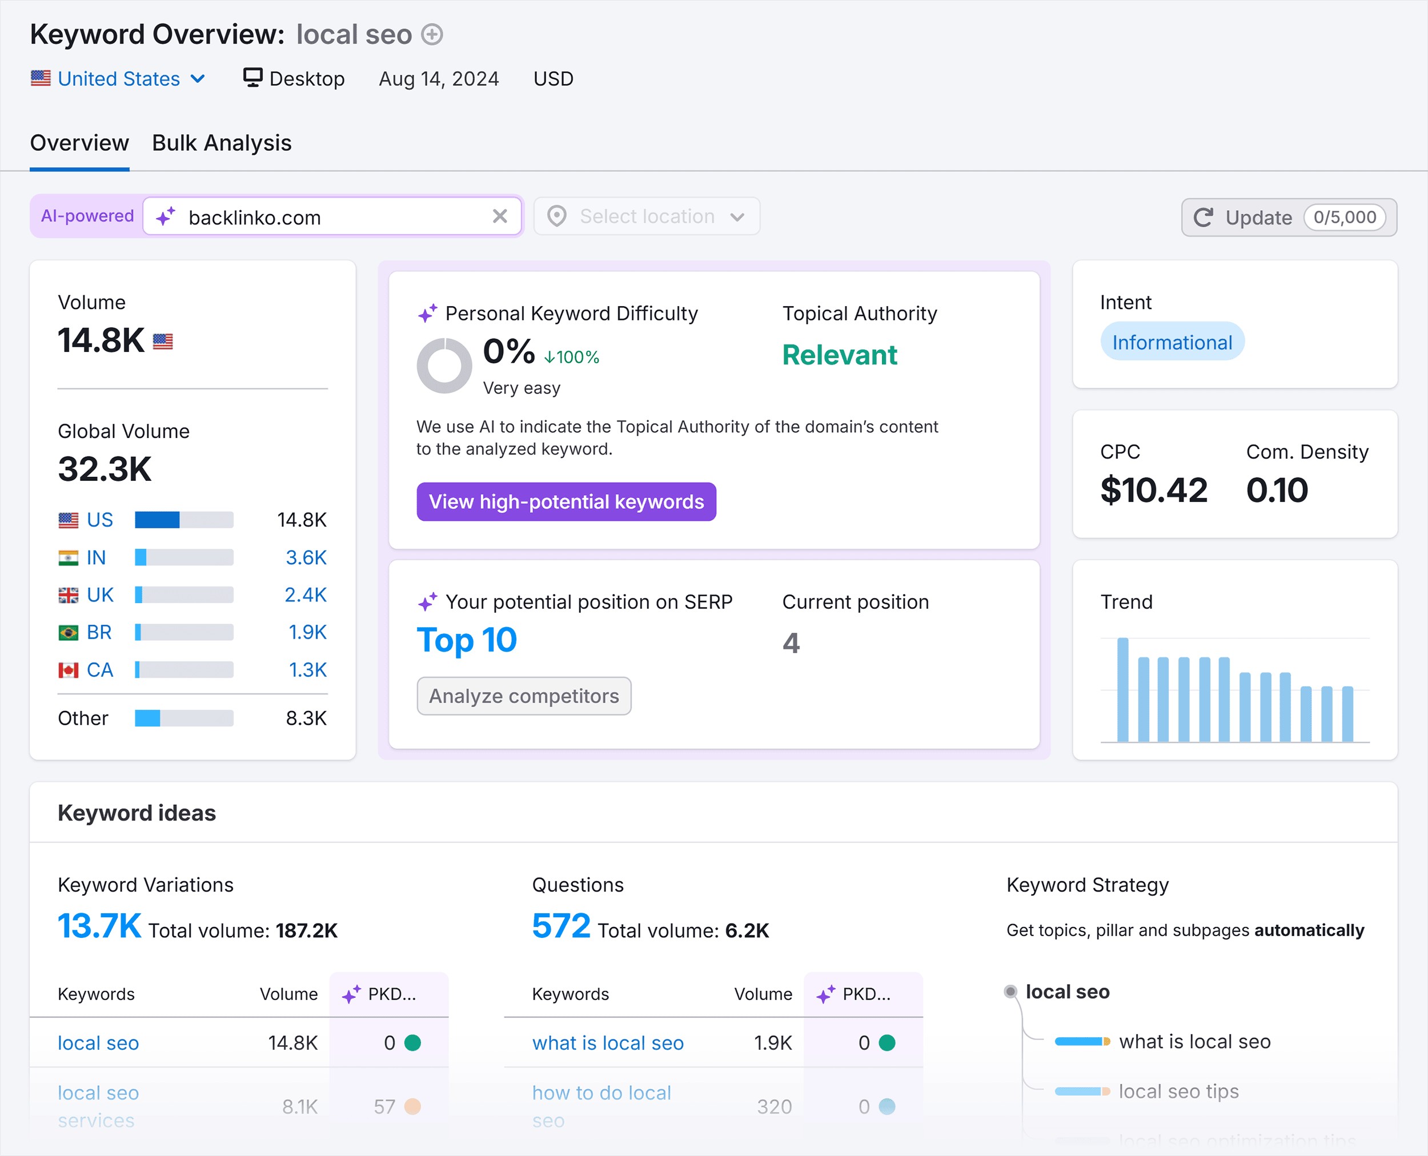Screen dimensions: 1428x1156
Task: Click the plus icon next to local seo title
Action: tap(432, 34)
